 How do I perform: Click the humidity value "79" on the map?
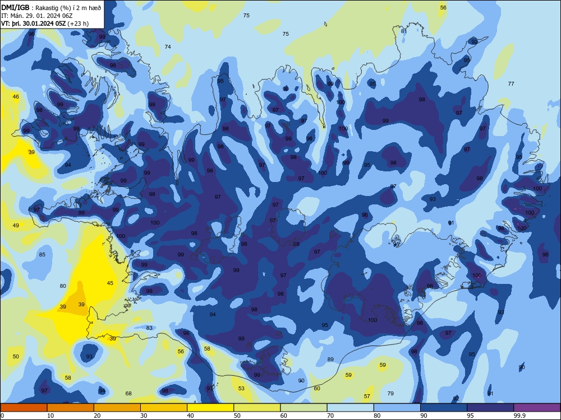(390, 394)
